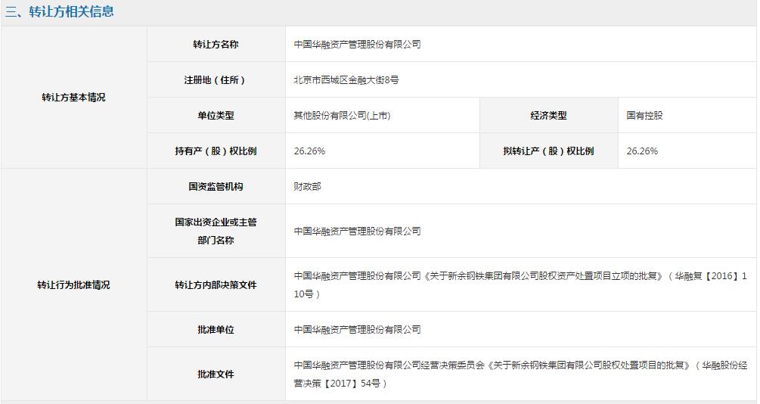Click the 国资监管机构 label
Viewport: 760px width, 404px height.
tap(216, 186)
